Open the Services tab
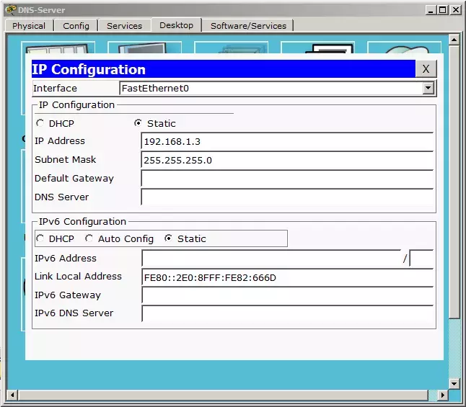Image resolution: width=466 pixels, height=407 pixels. click(x=124, y=26)
